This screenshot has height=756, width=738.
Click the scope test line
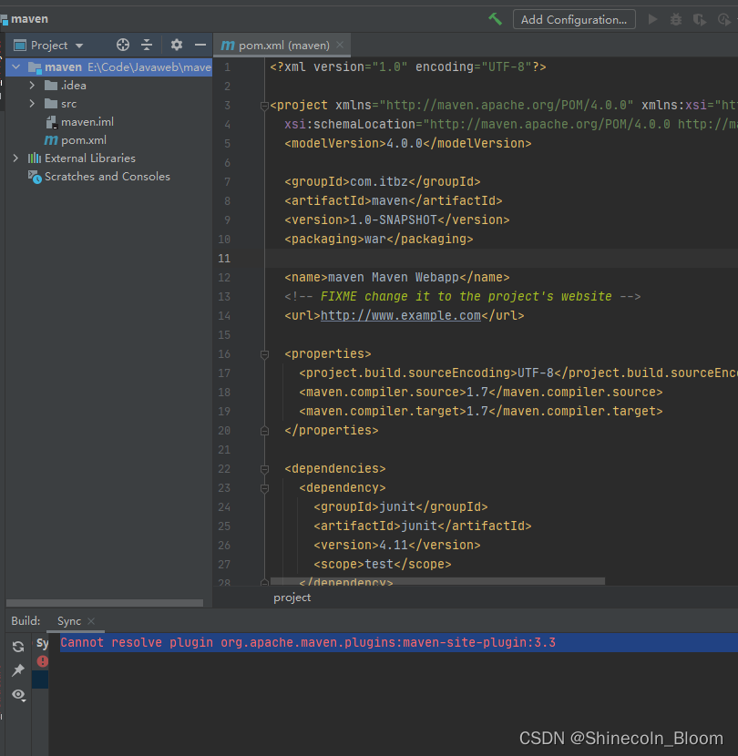tap(382, 564)
